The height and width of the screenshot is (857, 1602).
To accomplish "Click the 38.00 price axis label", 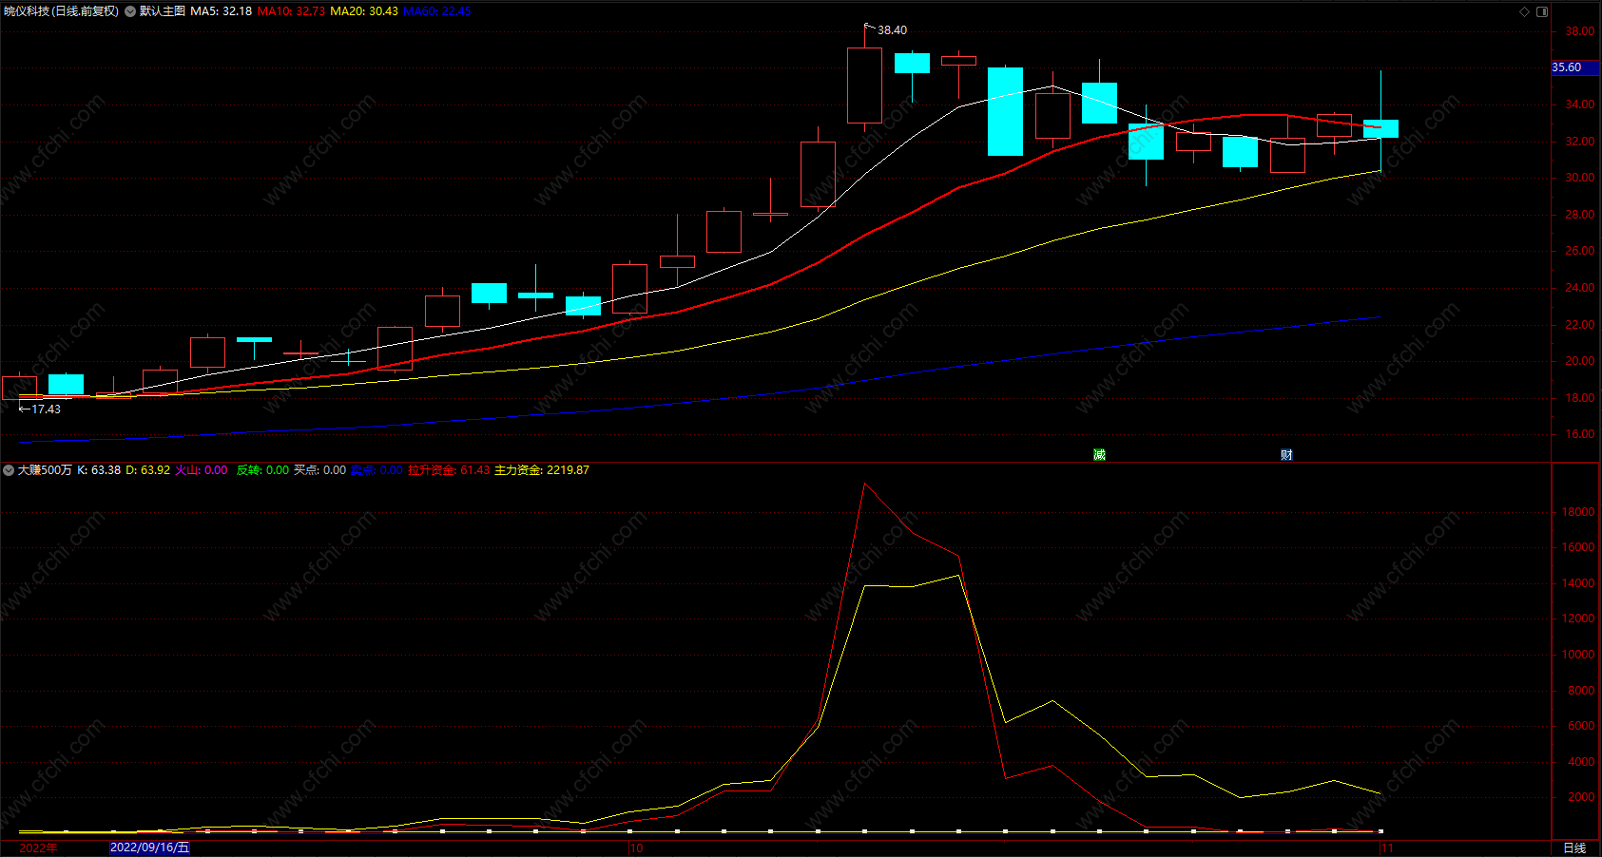I will (1580, 31).
